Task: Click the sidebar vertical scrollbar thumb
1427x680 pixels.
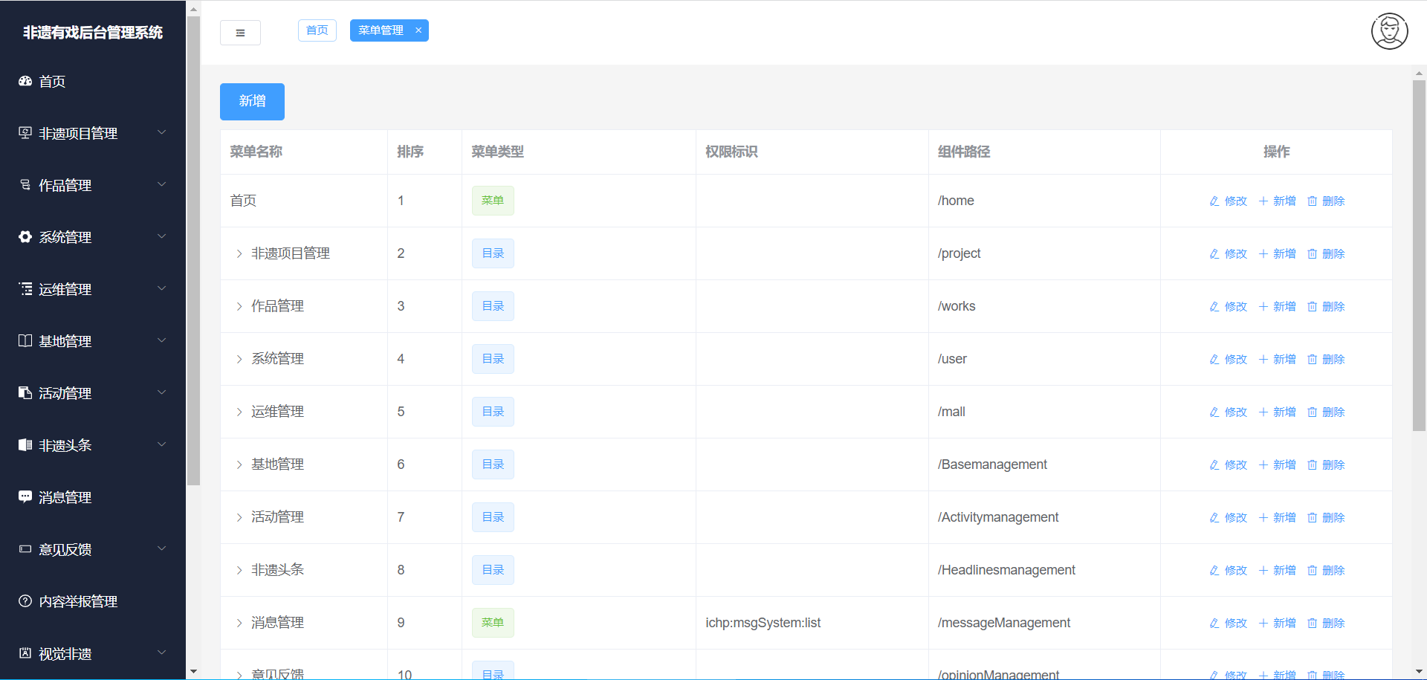Action: (x=193, y=250)
